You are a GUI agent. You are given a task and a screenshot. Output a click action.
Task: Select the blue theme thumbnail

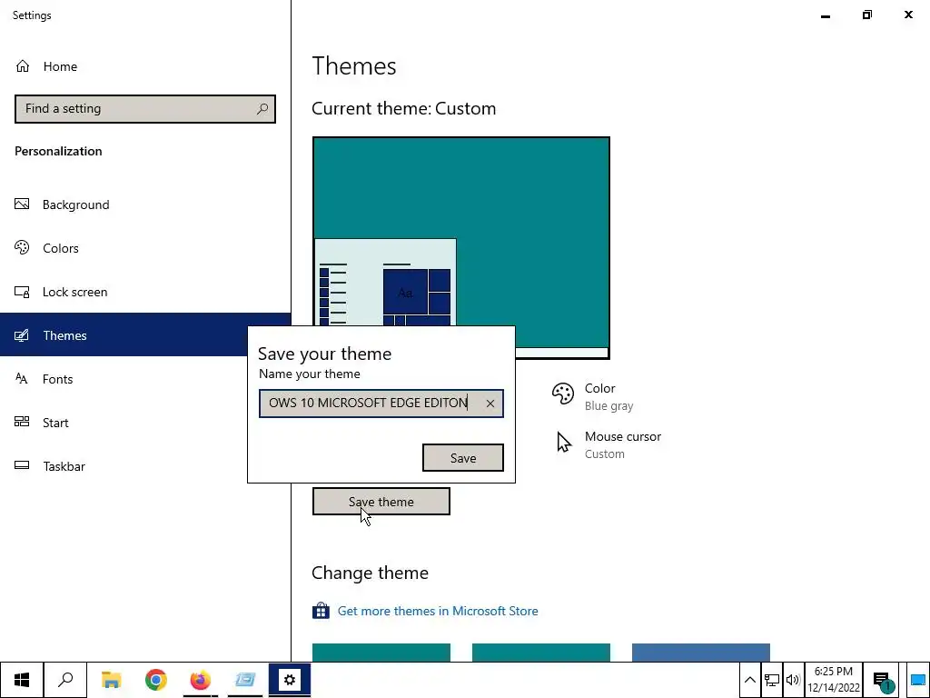click(700, 653)
